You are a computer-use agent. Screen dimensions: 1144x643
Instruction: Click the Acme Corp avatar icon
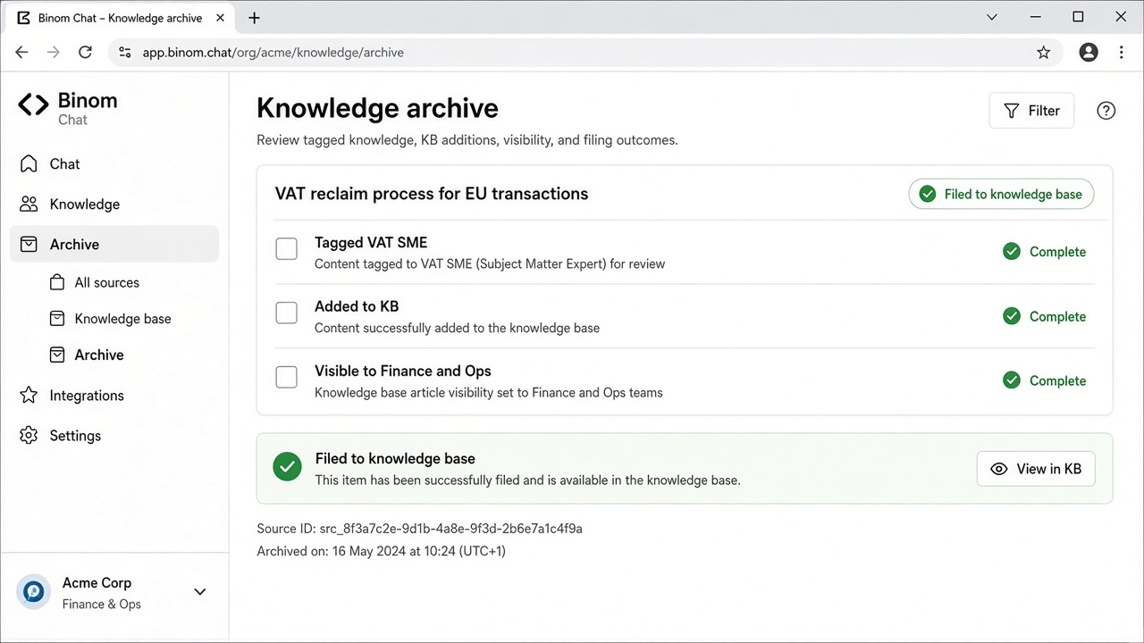tap(34, 591)
